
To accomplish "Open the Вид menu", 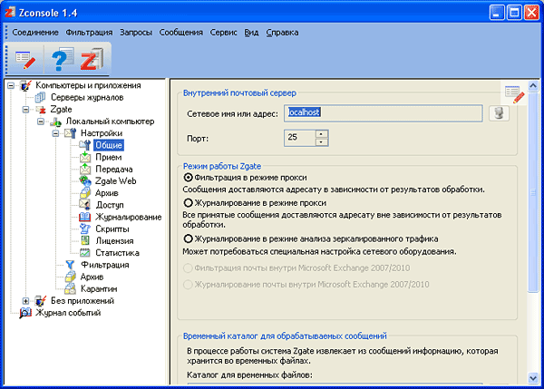I will 251,33.
